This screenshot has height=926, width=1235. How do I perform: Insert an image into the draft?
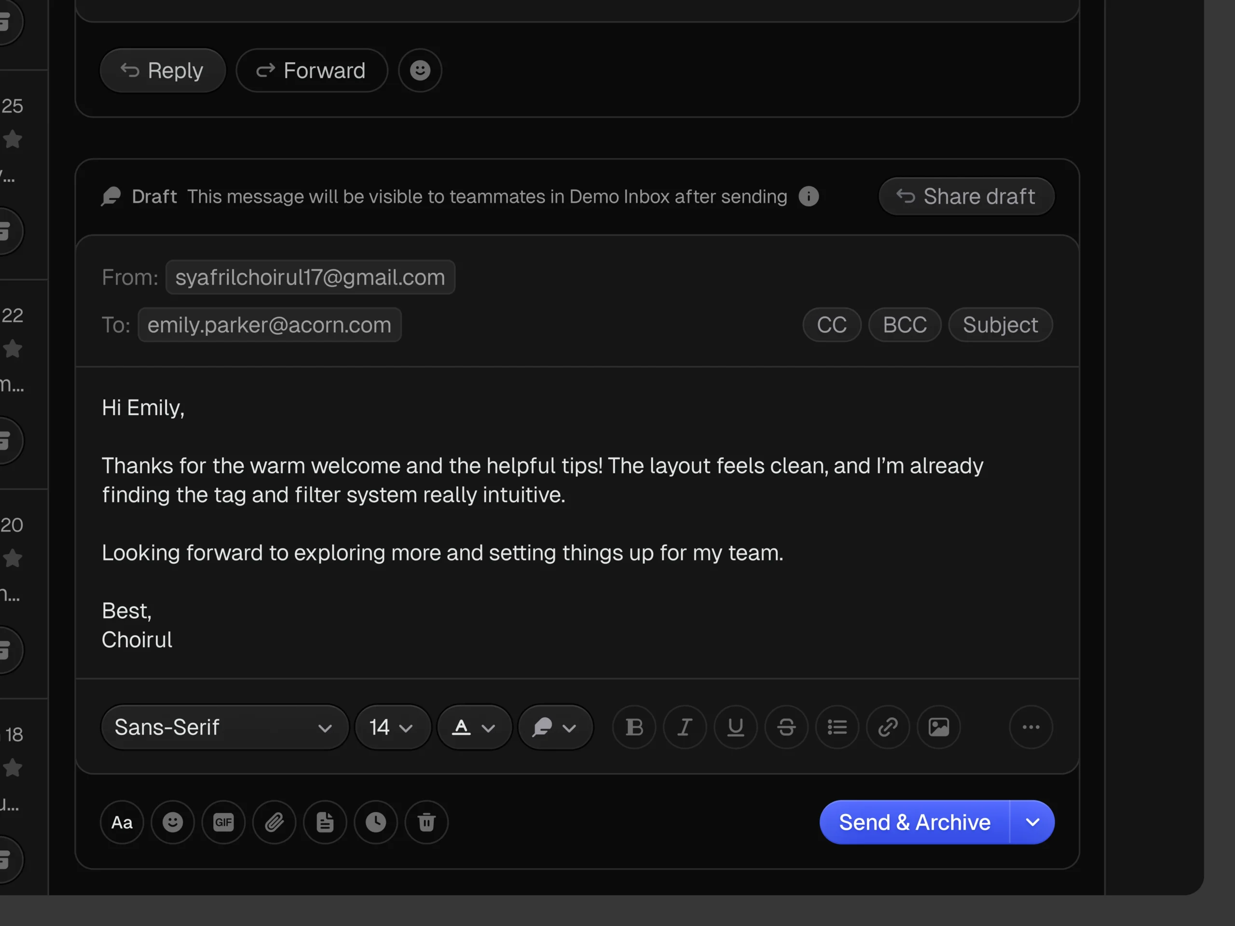tap(938, 727)
